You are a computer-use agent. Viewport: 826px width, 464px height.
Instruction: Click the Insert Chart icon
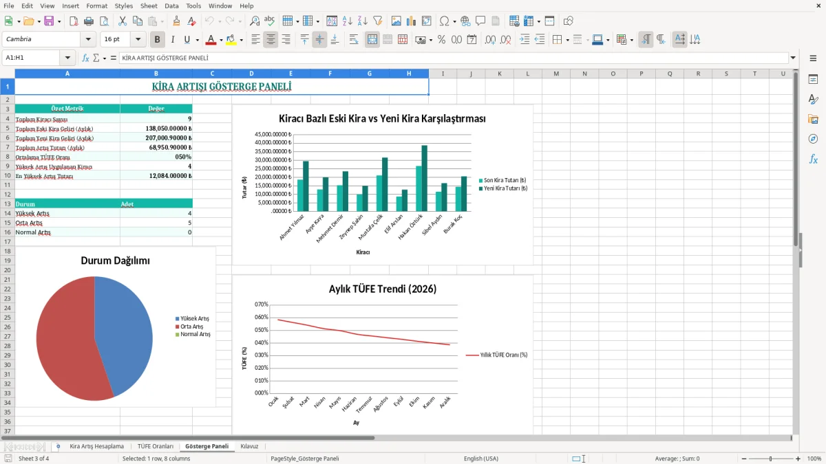(412, 21)
